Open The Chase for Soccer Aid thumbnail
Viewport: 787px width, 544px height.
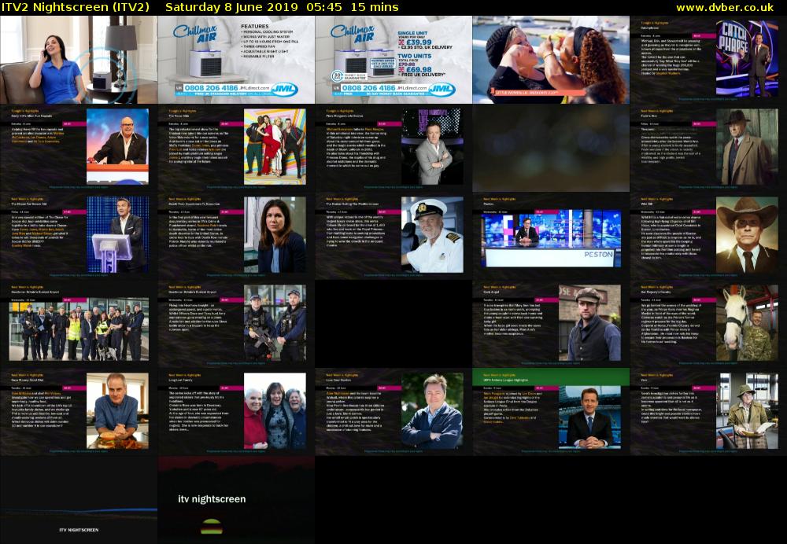tap(79, 236)
